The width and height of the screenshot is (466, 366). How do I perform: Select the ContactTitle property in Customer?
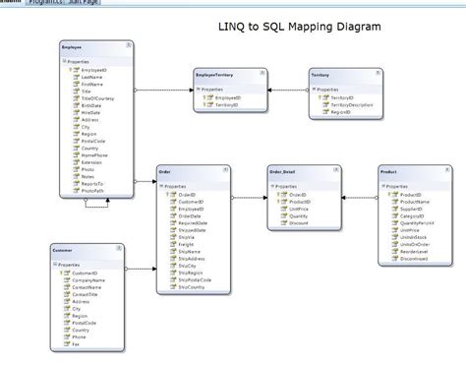85,294
